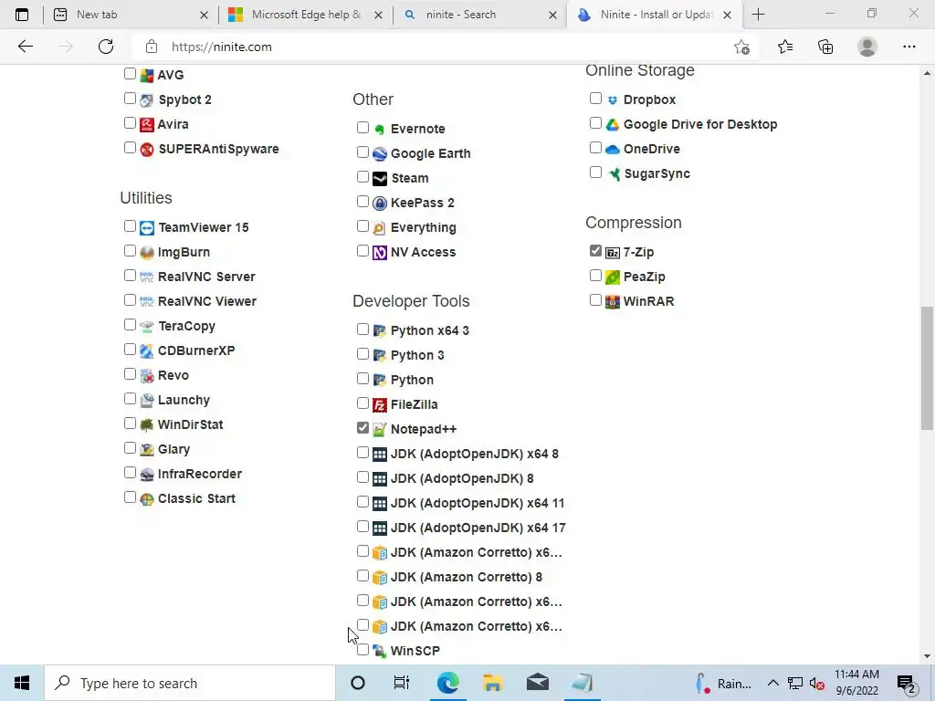Click the OneDrive cloud icon
This screenshot has width=935, height=701.
click(613, 150)
